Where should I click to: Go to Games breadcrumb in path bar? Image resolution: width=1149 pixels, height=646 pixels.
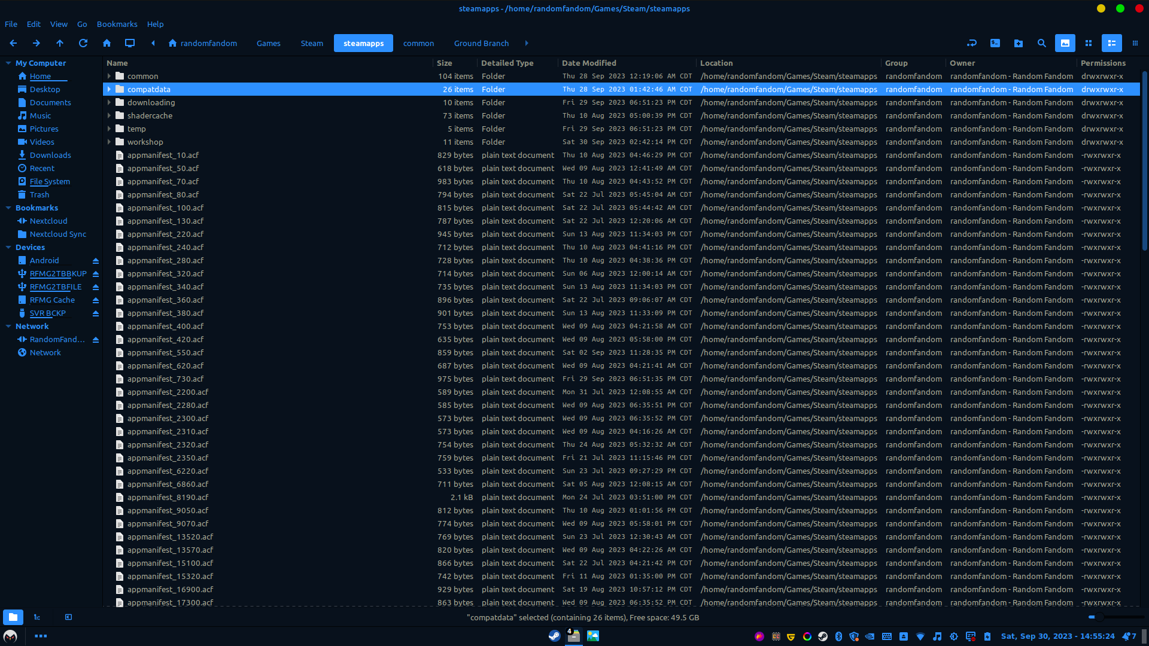tap(268, 43)
